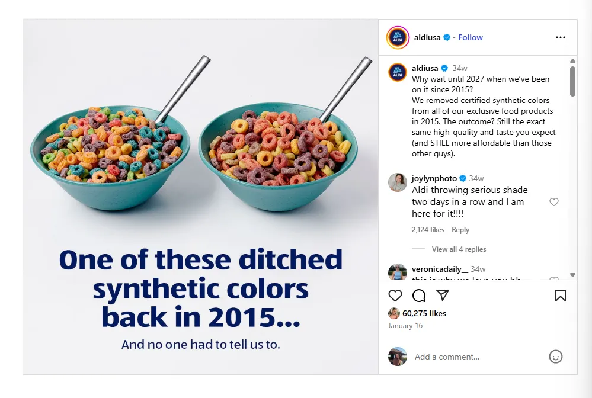
Task: Open the 60,275 likes list
Action: 424,313
